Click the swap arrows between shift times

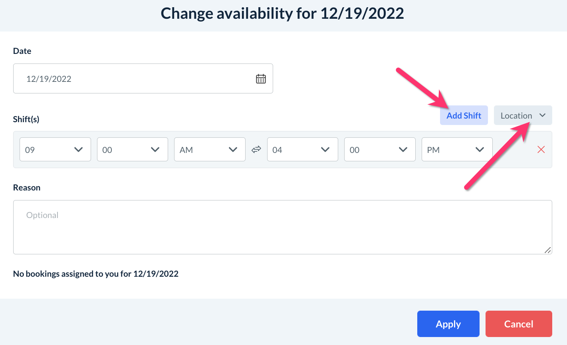[x=256, y=150]
